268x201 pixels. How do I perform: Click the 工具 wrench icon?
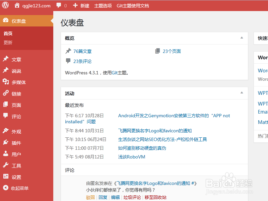(x=6, y=165)
